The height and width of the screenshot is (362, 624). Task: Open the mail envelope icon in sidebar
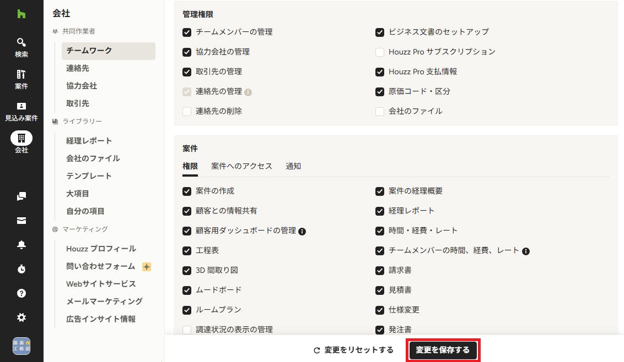(x=21, y=221)
